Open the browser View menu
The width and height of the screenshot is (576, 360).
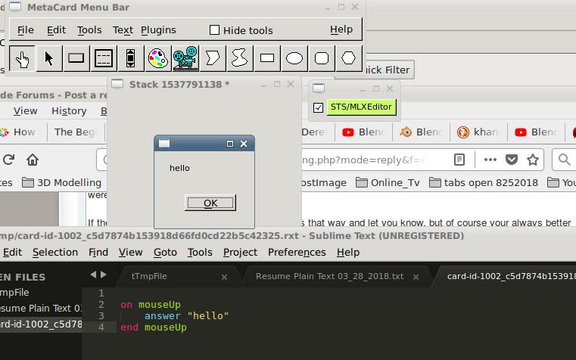click(25, 111)
